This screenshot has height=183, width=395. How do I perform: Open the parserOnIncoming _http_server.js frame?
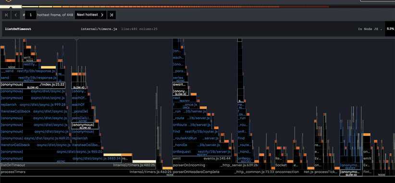216,165
